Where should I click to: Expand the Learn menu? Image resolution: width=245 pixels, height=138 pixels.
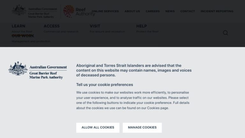(19, 26)
